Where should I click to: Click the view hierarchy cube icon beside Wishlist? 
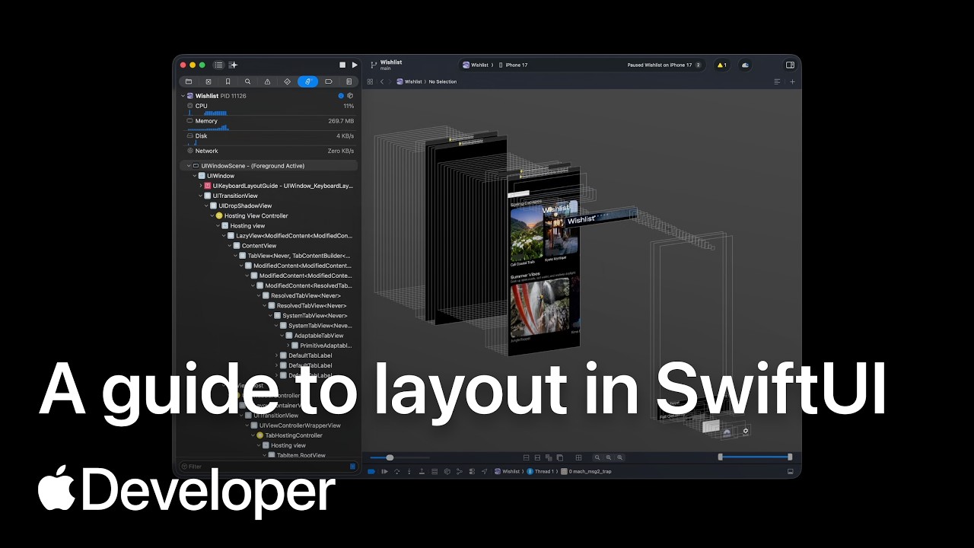click(350, 96)
